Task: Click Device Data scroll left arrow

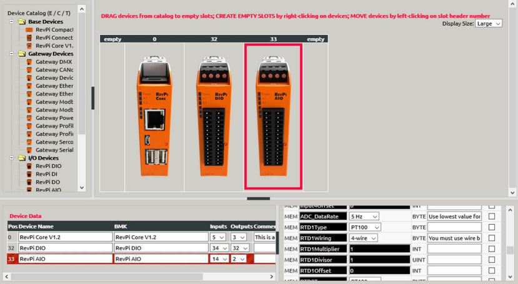Action: point(7,277)
